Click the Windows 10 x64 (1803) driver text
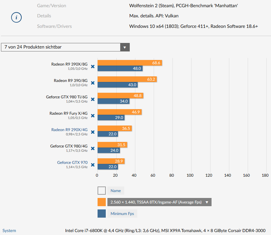Viewport: 271px width, 235px height. 193,26
